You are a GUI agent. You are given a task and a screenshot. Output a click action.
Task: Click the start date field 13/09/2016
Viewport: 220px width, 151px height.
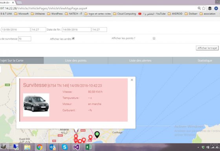pos(16,29)
